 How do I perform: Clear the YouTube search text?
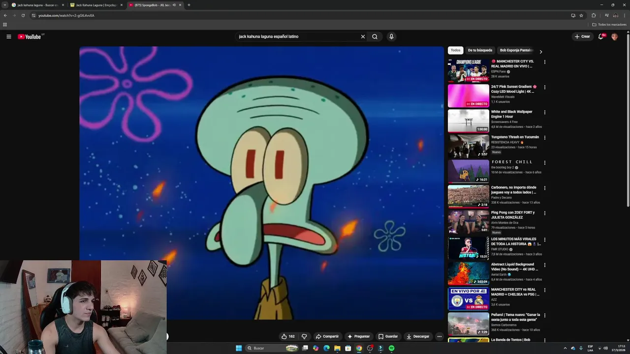point(363,36)
